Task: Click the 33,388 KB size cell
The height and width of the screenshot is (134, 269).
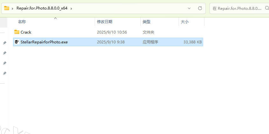Action: click(192, 42)
